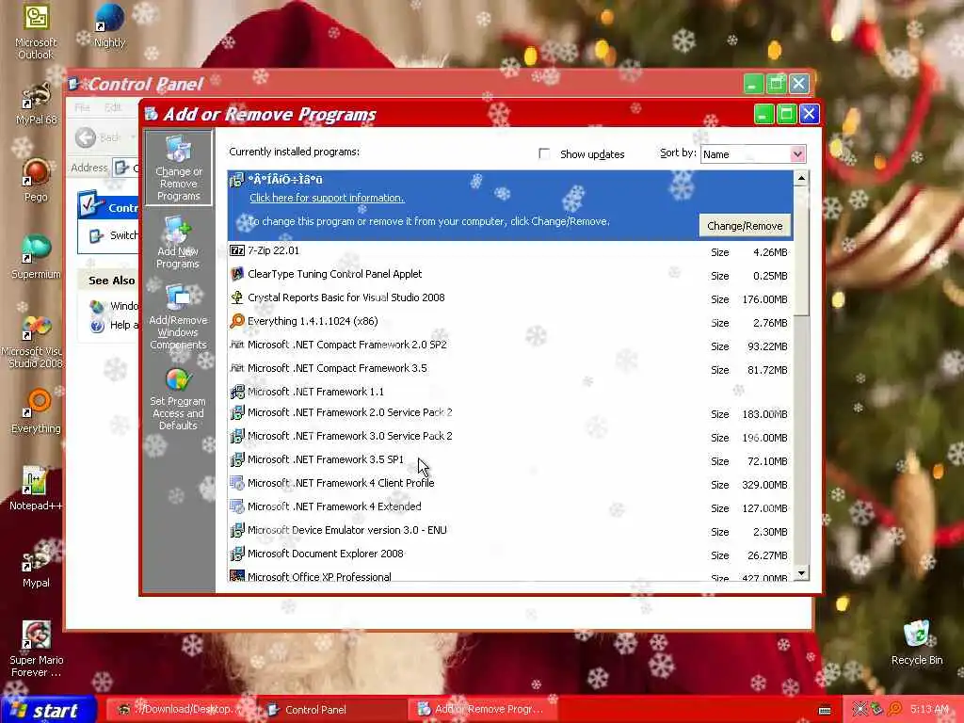Open the Mypal desktop shortcut
The height and width of the screenshot is (723, 964).
[36, 566]
